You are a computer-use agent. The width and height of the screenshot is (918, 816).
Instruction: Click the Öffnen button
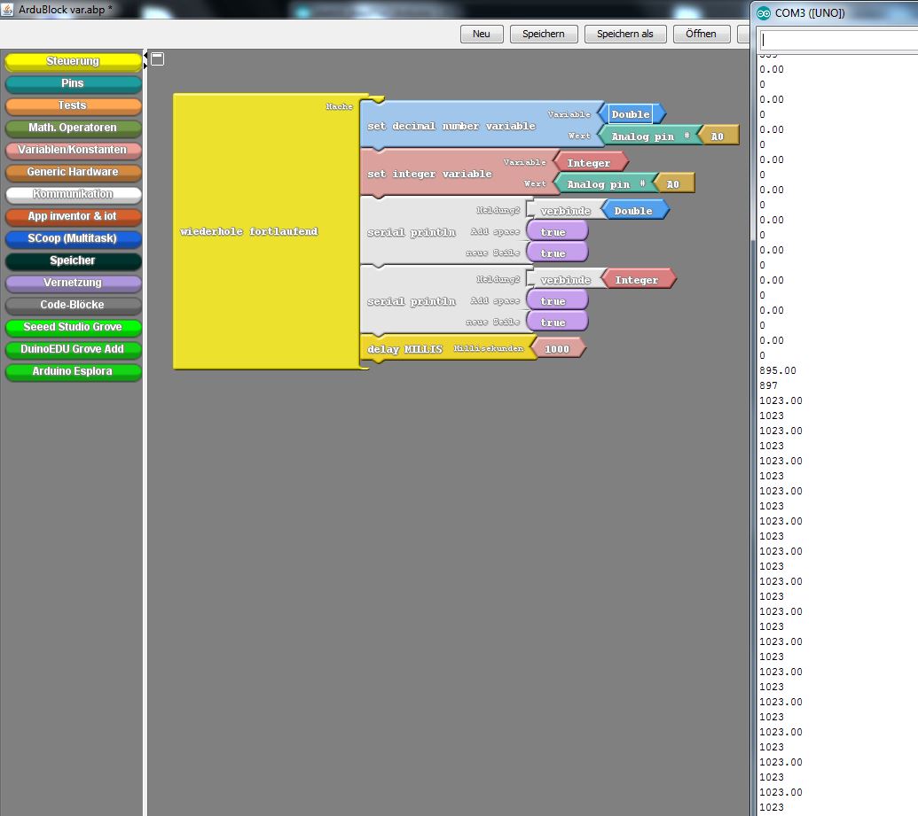[702, 34]
